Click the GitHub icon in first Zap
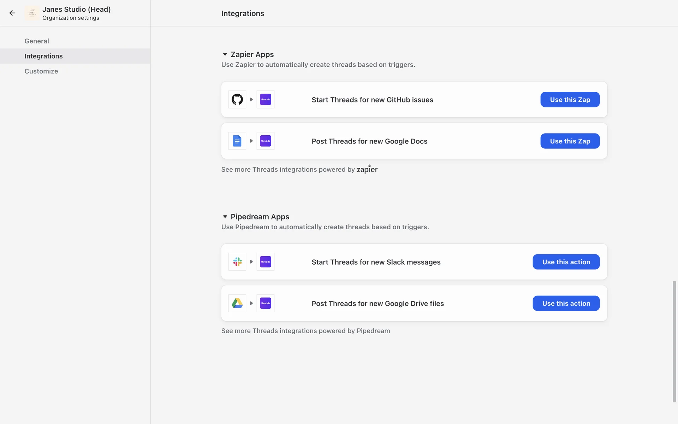Image resolution: width=678 pixels, height=424 pixels. point(237,100)
